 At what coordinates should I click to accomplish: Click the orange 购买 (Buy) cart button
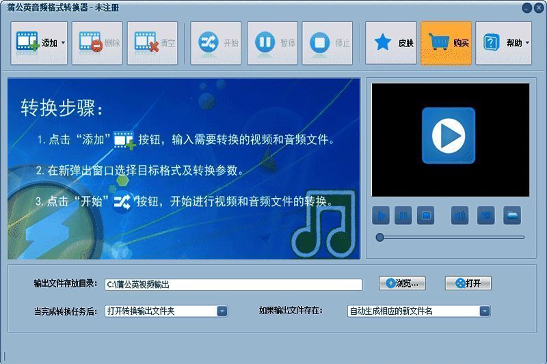pyautogui.click(x=446, y=43)
